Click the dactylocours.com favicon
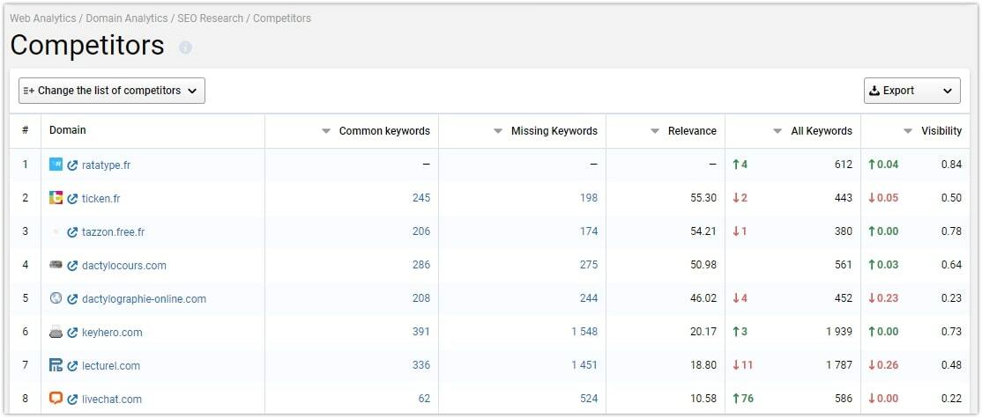 pos(56,264)
